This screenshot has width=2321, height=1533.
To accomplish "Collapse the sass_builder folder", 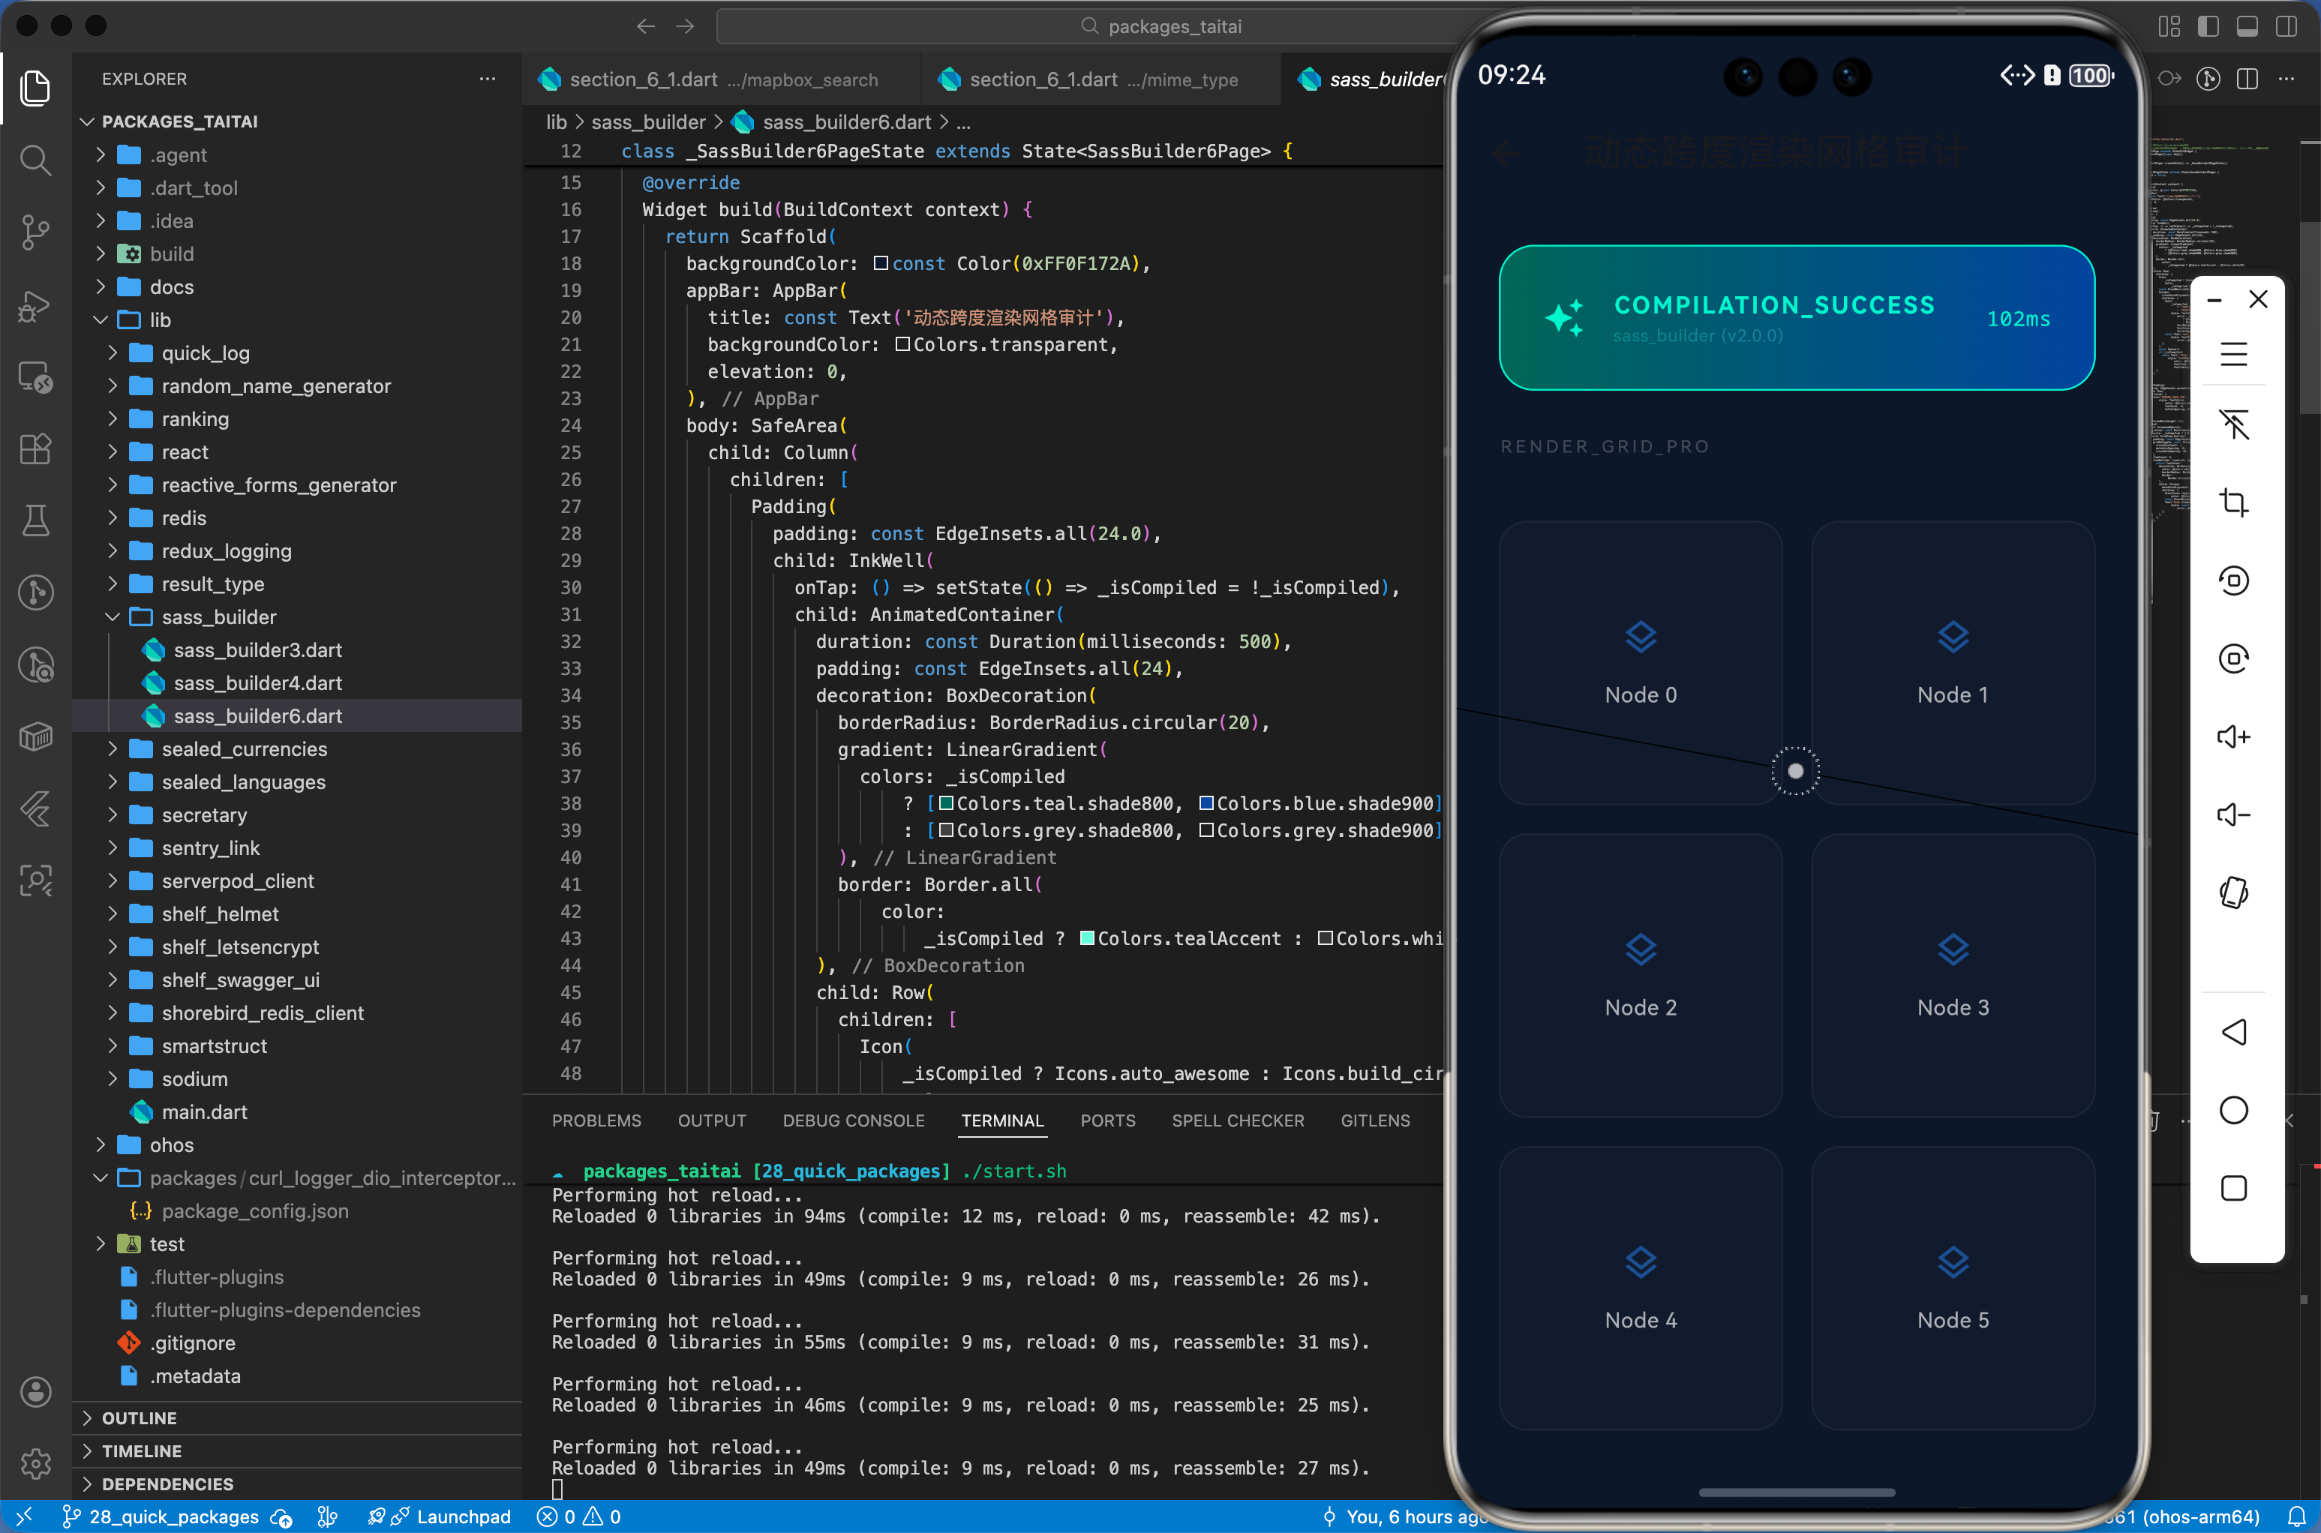I will (218, 617).
